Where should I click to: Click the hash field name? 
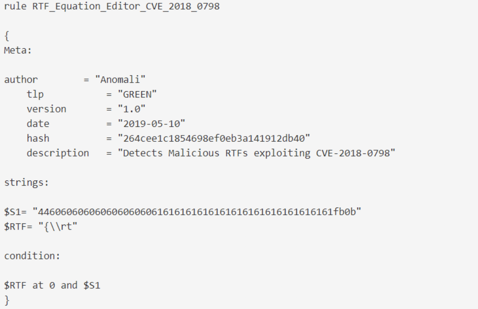click(x=38, y=138)
